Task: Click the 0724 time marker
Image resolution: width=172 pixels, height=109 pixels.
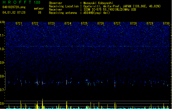Action: tap(68, 23)
